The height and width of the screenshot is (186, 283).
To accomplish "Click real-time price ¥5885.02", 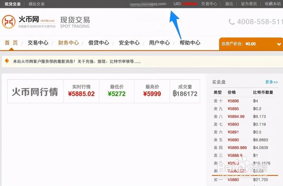I will [x=81, y=94].
